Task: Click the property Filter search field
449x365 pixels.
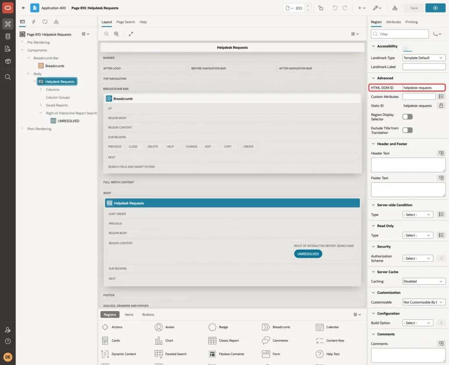Action: pyautogui.click(x=399, y=34)
